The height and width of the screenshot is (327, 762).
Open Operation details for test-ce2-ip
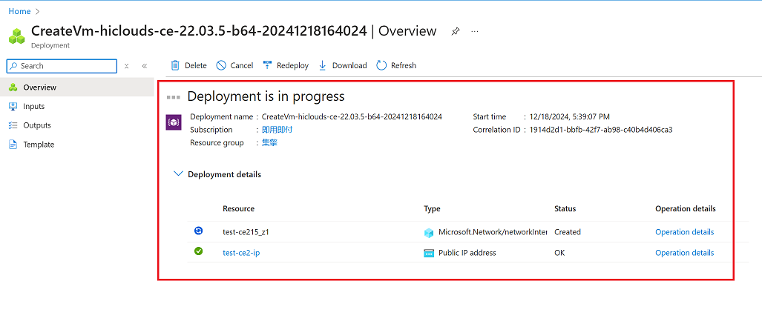pyautogui.click(x=685, y=253)
